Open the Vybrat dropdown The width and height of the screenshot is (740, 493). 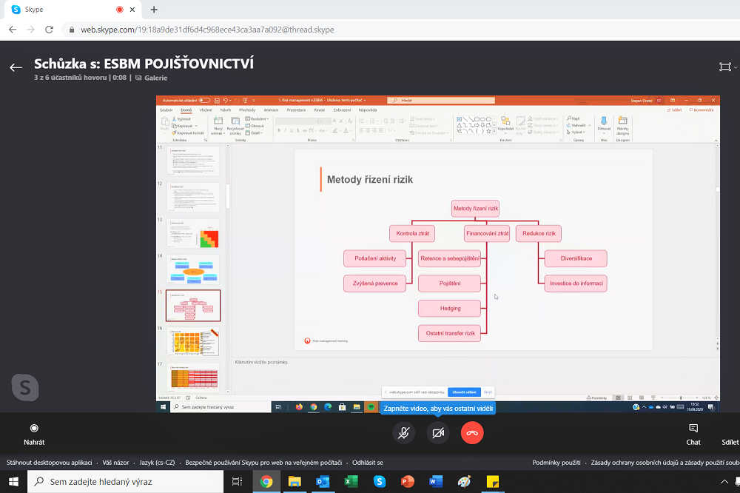[576, 133]
